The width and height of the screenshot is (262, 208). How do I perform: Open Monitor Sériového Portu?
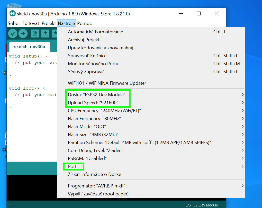(x=93, y=64)
